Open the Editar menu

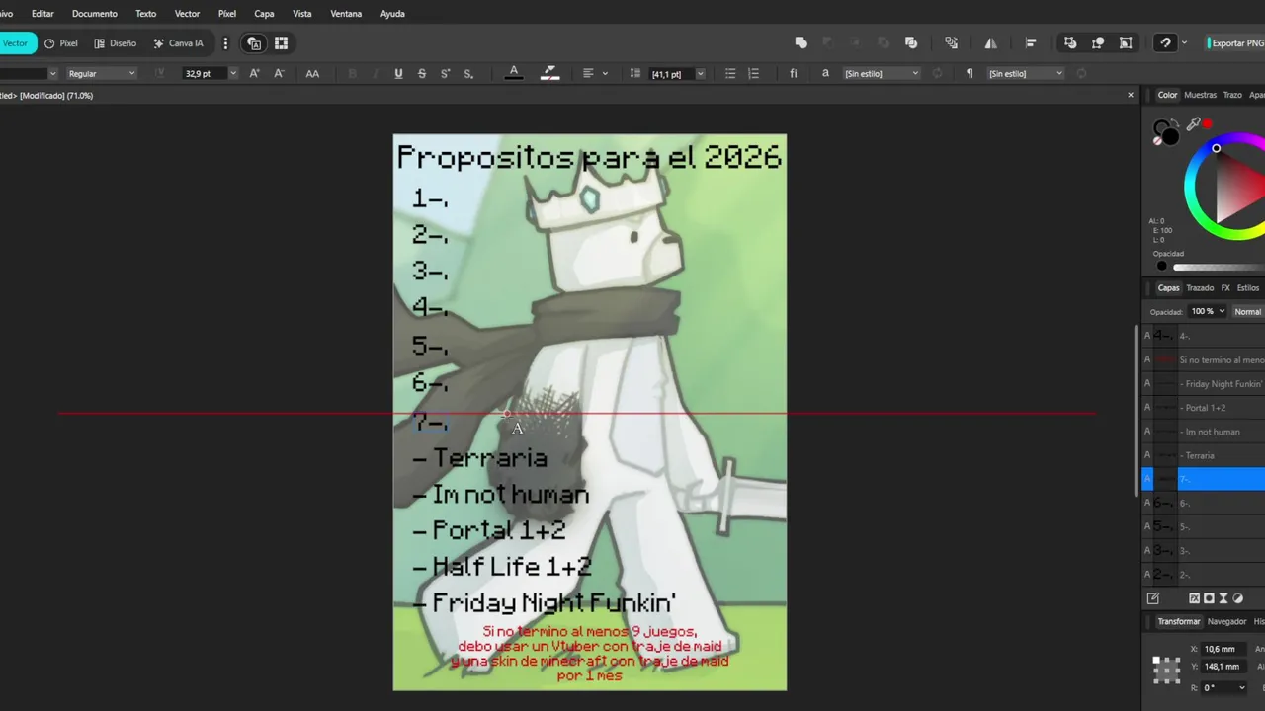point(42,14)
